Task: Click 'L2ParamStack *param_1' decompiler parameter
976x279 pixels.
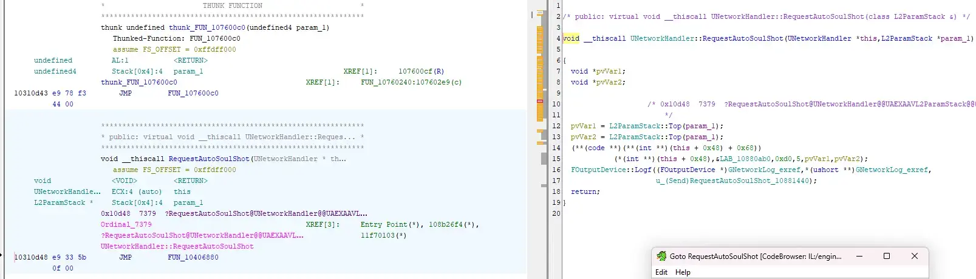Action: (925, 38)
